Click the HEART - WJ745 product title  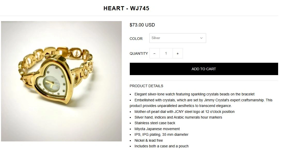click(126, 8)
